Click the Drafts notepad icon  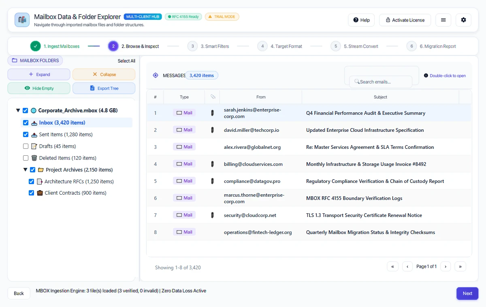(34, 146)
